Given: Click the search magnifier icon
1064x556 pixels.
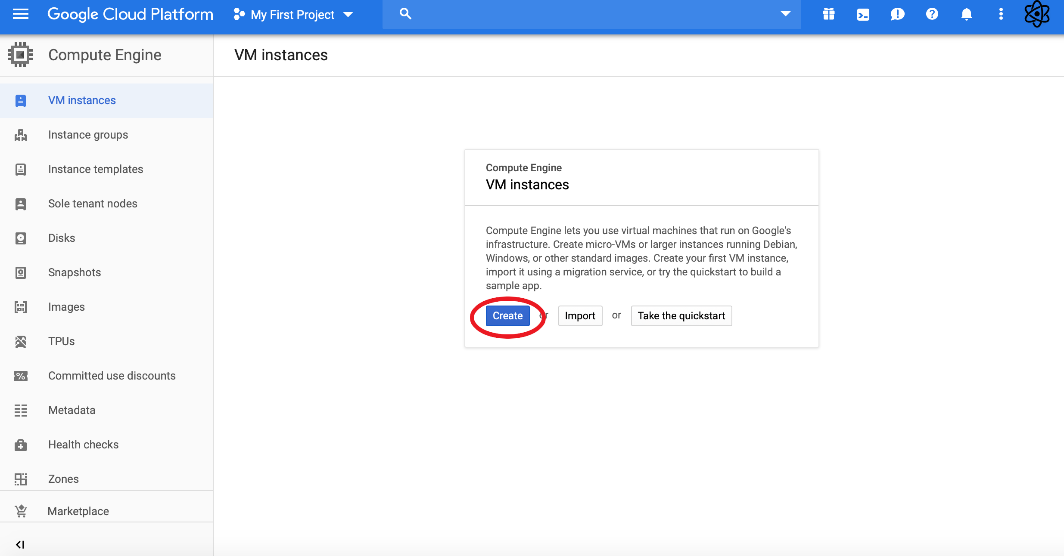Looking at the screenshot, I should point(405,14).
